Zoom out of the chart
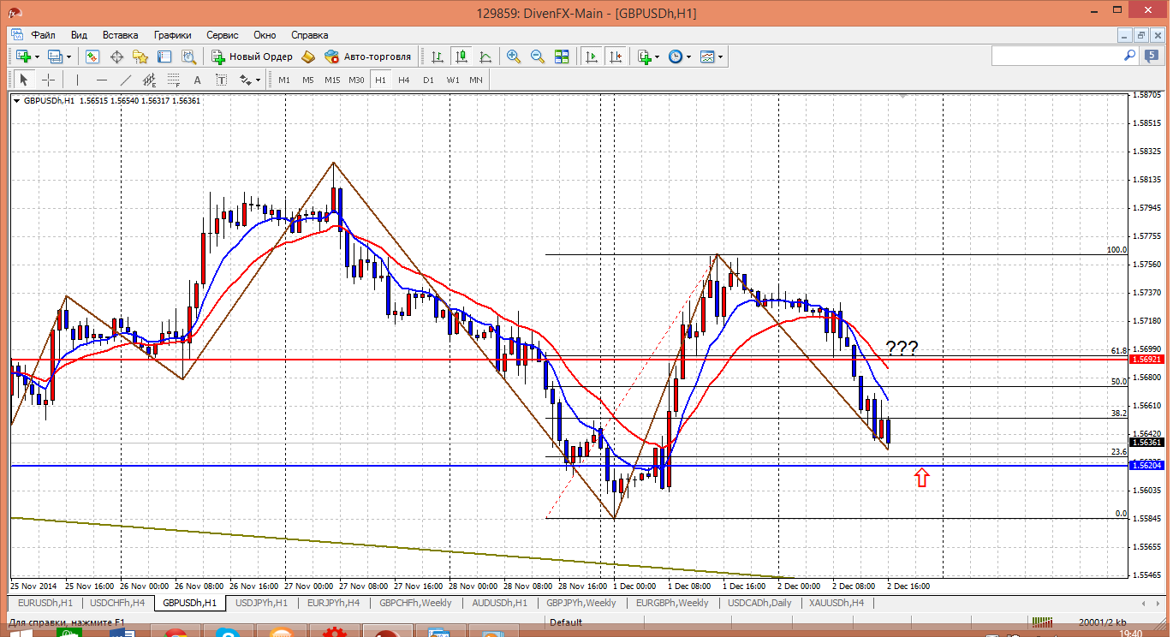 point(538,57)
